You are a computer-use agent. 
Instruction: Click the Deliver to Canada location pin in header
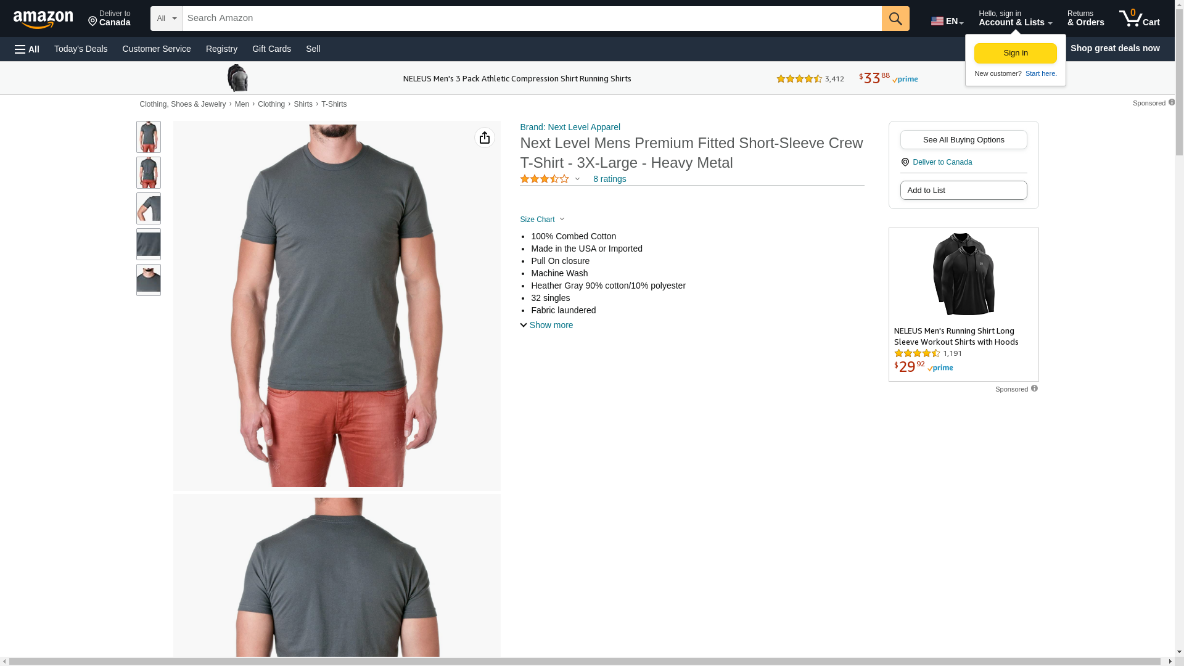click(x=92, y=22)
